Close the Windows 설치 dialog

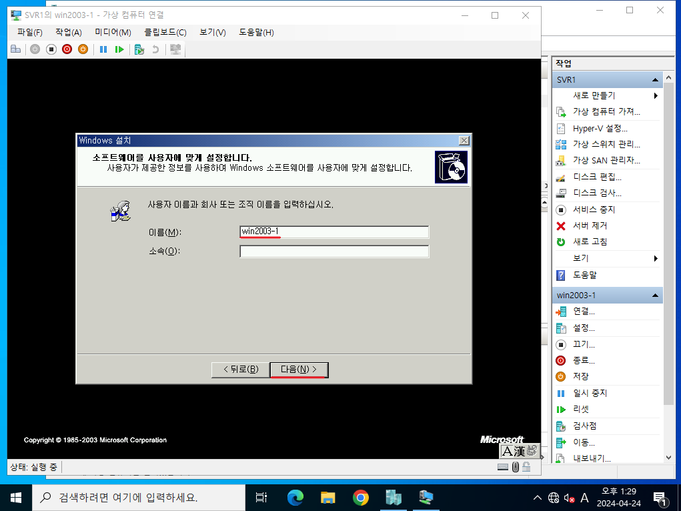click(464, 140)
